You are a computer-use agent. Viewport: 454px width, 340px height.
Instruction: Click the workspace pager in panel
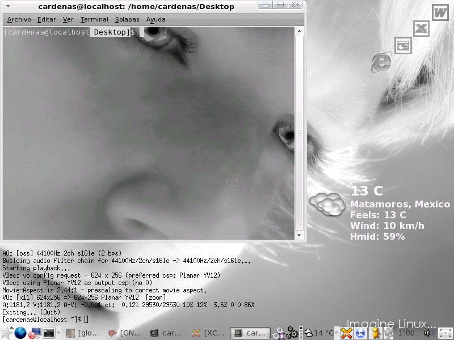point(301,333)
